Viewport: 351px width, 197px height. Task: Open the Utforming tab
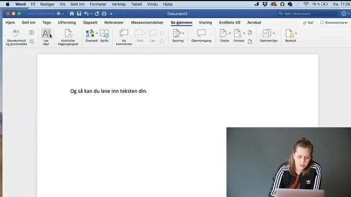(x=67, y=22)
